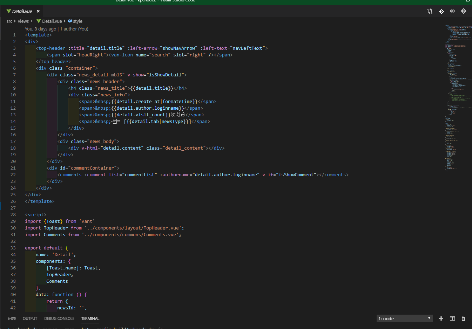This screenshot has height=329, width=472.
Task: Click '[Toast.name]: Toast,' on line 36
Action: pos(73,268)
